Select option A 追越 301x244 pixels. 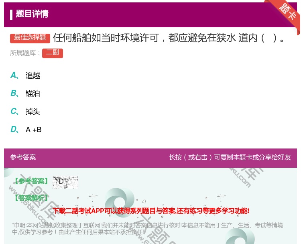click(x=25, y=75)
